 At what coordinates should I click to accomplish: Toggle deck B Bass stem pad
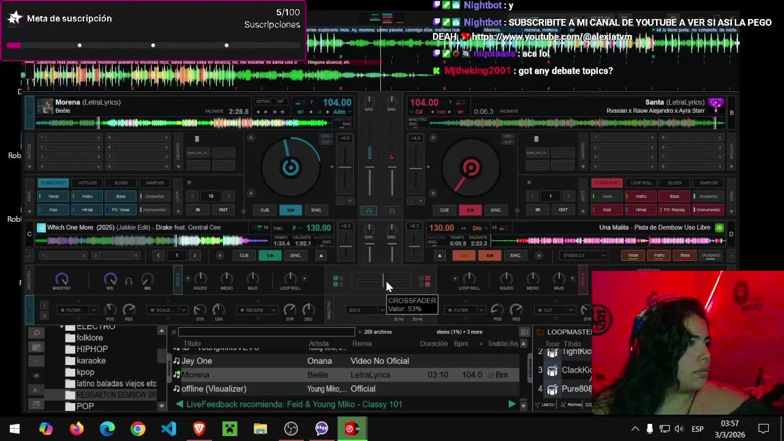[674, 197]
